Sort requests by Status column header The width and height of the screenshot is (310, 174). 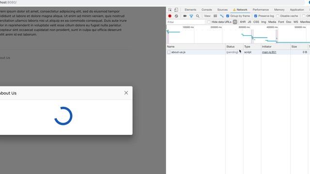pos(234,46)
